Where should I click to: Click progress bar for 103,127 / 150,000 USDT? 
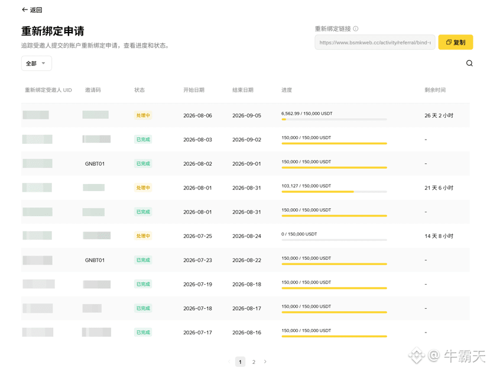tap(334, 192)
